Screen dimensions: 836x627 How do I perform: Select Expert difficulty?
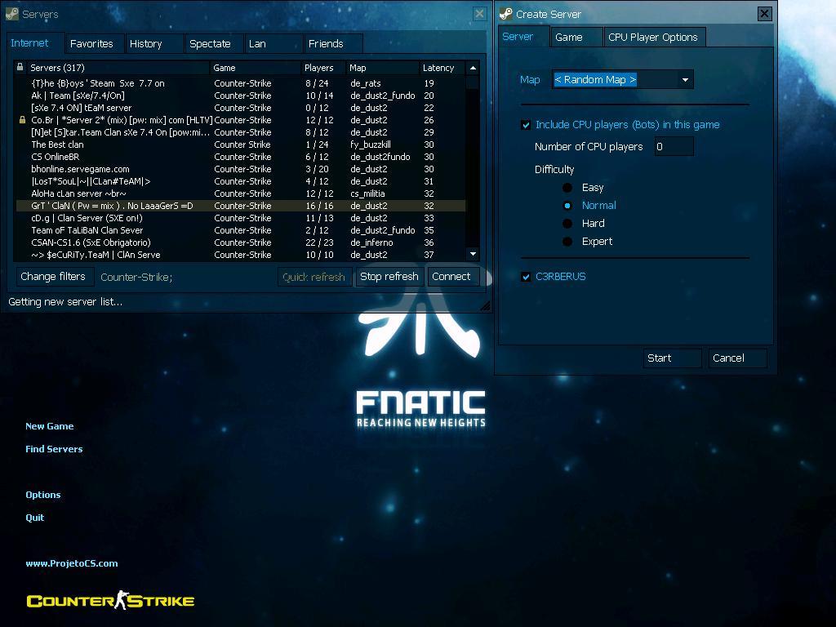567,242
